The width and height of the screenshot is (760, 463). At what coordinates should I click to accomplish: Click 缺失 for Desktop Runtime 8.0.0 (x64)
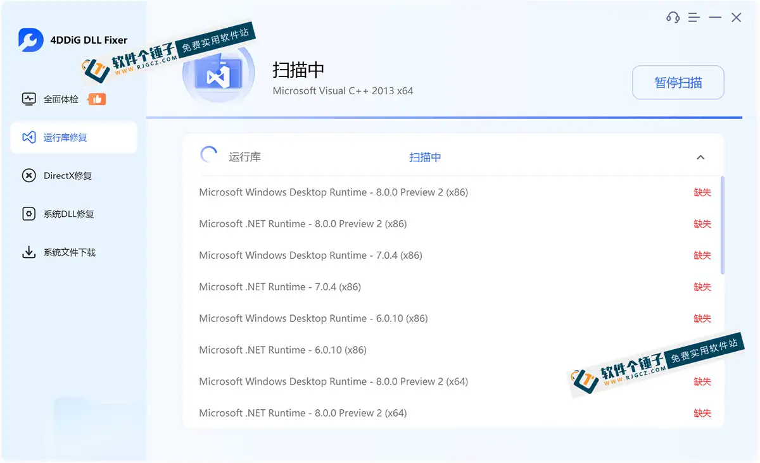pos(702,381)
